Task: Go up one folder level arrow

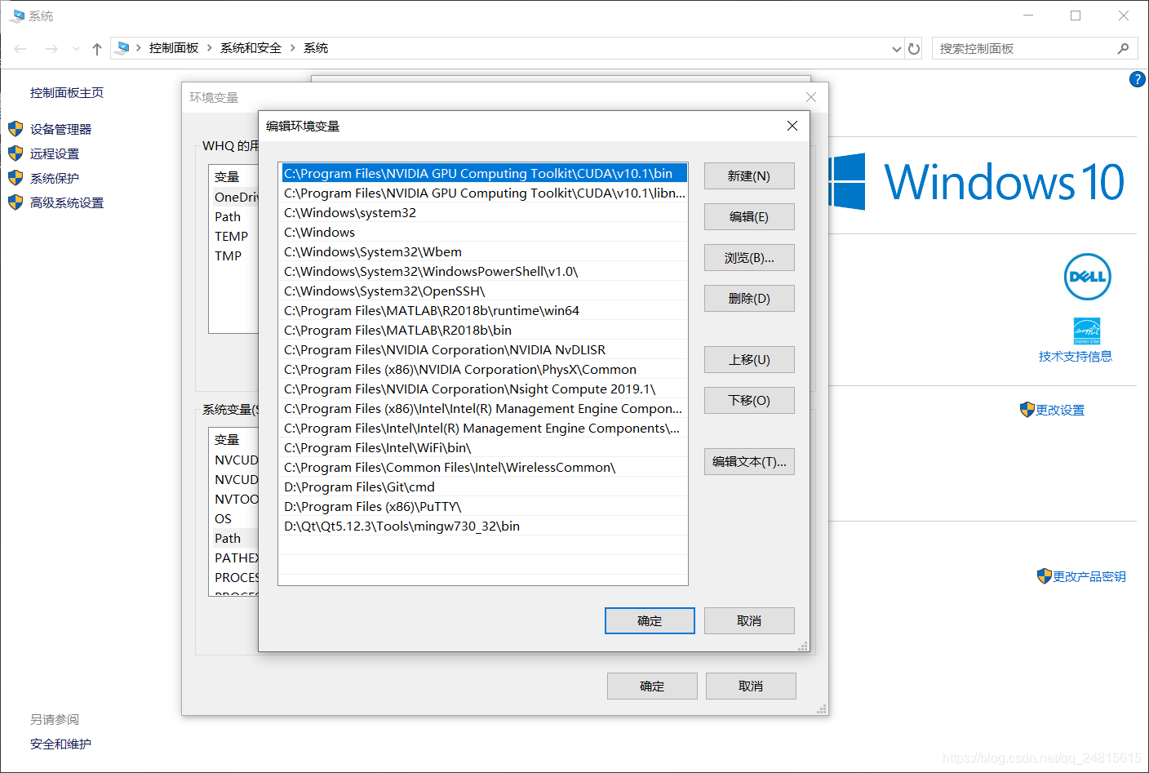Action: point(97,49)
